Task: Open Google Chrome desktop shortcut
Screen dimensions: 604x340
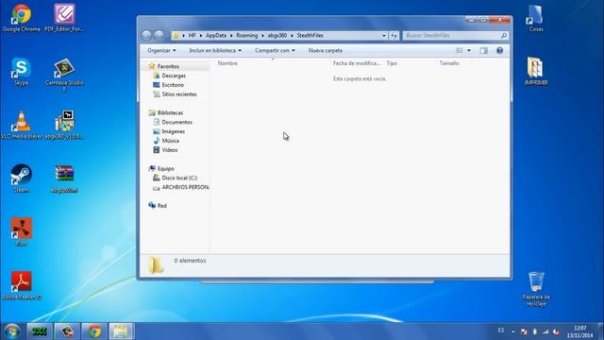Action: 21,18
